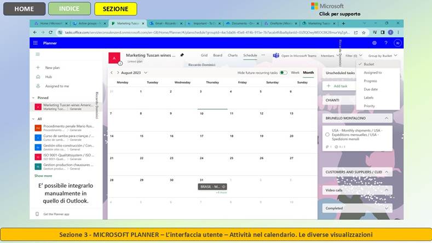Click the plus icon next to New plan
The height and width of the screenshot is (243, 432).
[38, 67]
